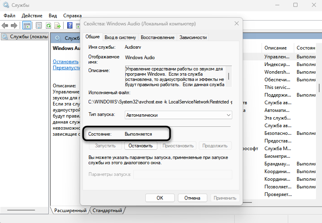Viewport: 322px width, 223px height.
Task: Click the Forward arrow in Services toolbar
Action: coord(14,26)
